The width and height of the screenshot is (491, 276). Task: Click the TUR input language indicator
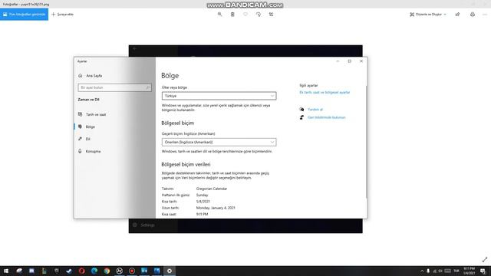coord(456,271)
